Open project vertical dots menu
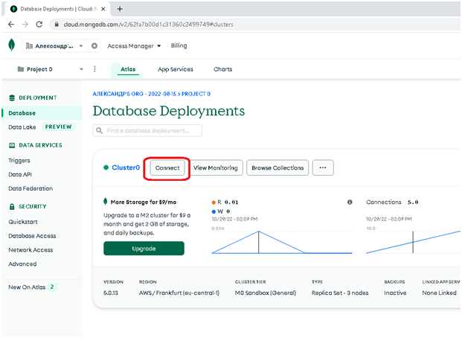The width and height of the screenshot is (462, 338). [94, 69]
